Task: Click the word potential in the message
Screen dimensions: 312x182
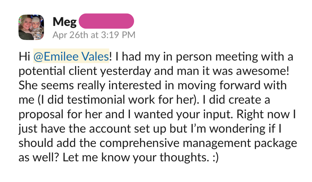Action: coord(42,71)
